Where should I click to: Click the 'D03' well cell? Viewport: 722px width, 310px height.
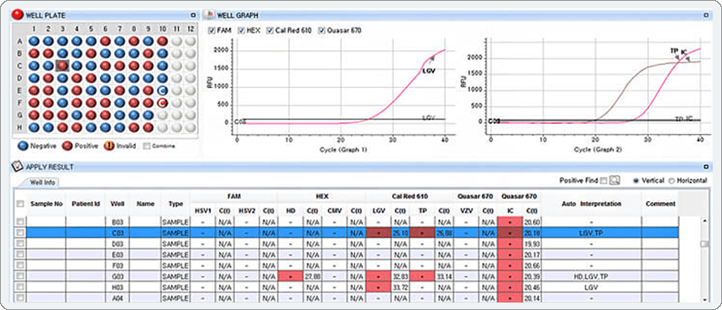coord(117,244)
